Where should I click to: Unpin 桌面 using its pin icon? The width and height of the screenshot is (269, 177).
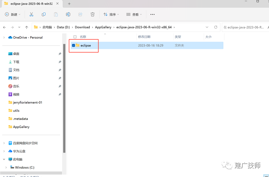tap(60, 54)
